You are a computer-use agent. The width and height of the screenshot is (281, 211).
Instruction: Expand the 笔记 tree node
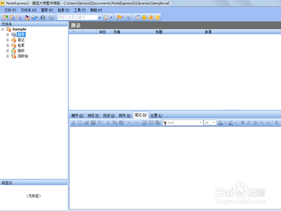point(8,40)
